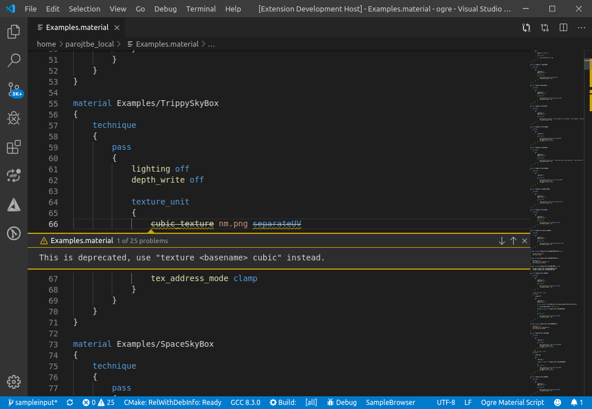
Task: Click the compare changes icon in editor toolbar
Action: point(526,28)
